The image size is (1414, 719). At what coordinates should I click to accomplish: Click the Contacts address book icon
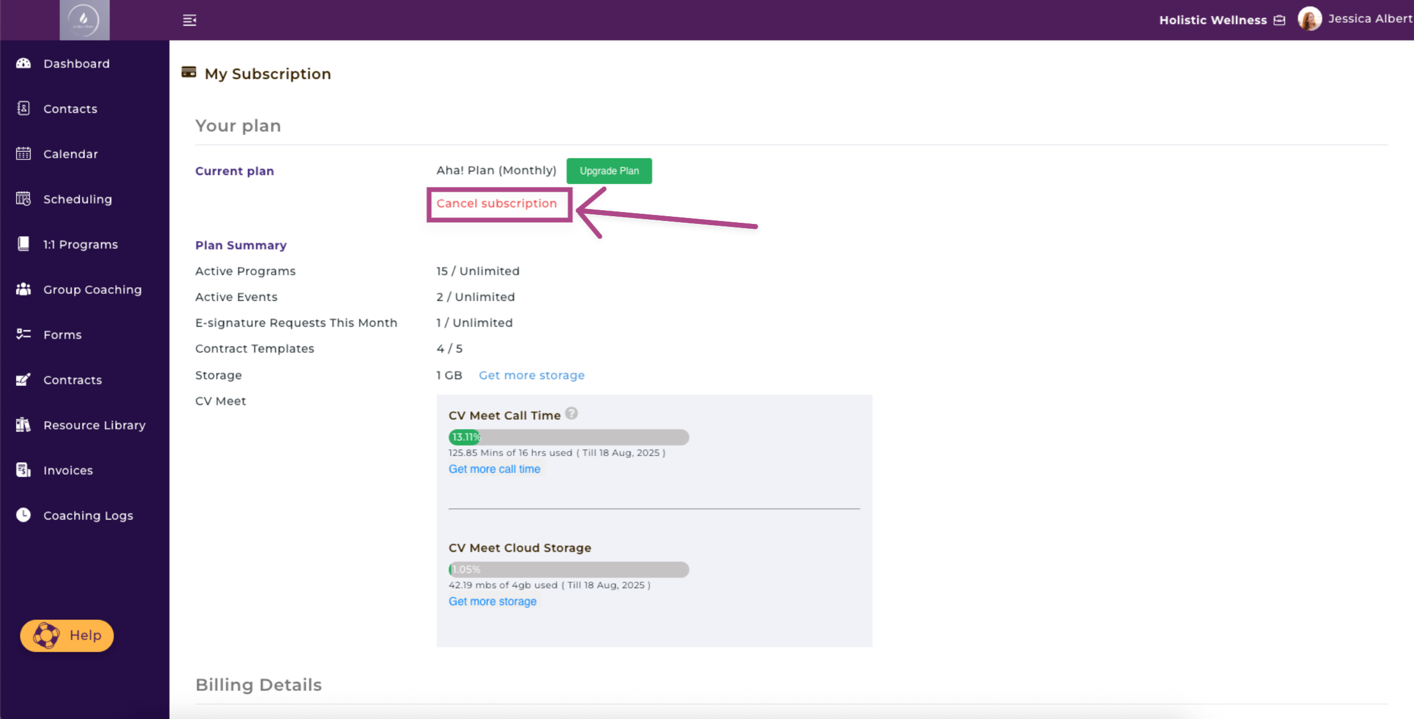23,108
